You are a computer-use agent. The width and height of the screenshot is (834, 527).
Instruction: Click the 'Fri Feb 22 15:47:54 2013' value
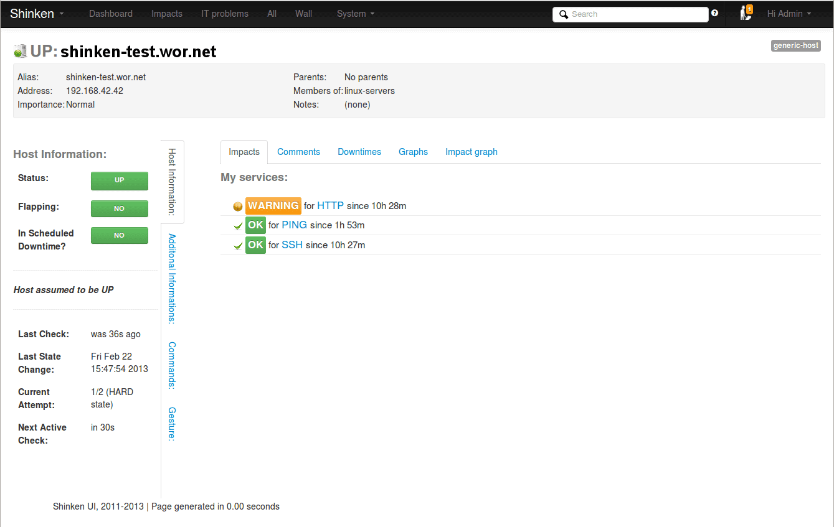tap(120, 363)
